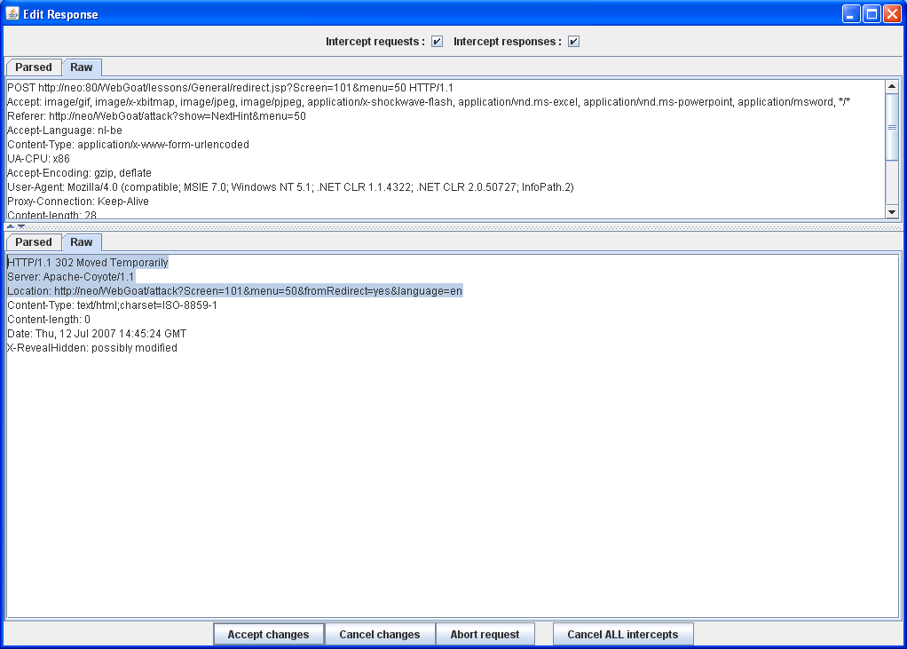This screenshot has width=907, height=649.
Task: Toggle the Intercept requests checkbox
Action: 437,42
